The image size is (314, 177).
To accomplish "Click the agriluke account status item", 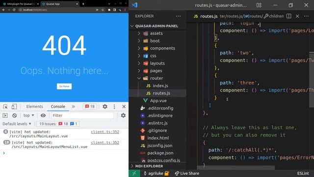I will pyautogui.click(x=156, y=174).
